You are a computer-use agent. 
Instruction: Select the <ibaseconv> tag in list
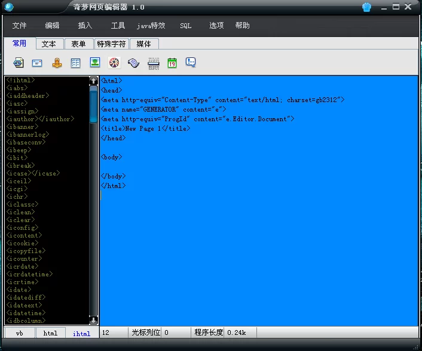click(x=26, y=142)
